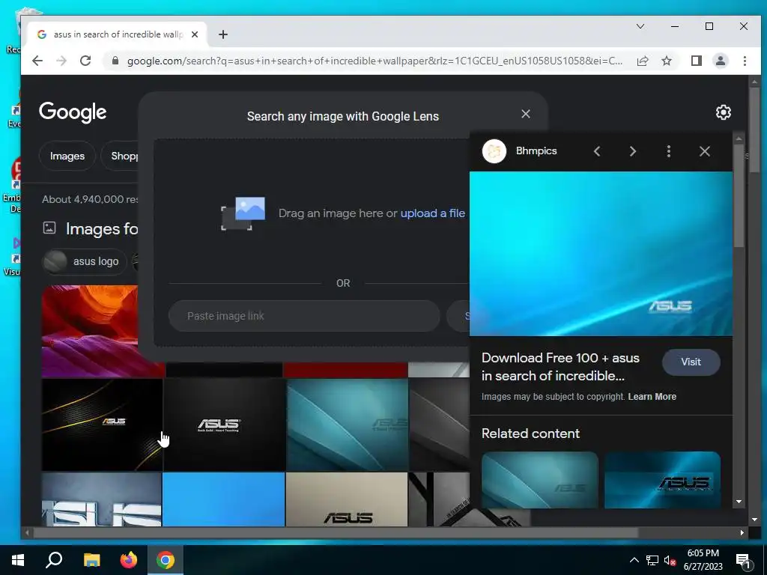
Task: Open the notification center icon
Action: click(744, 560)
